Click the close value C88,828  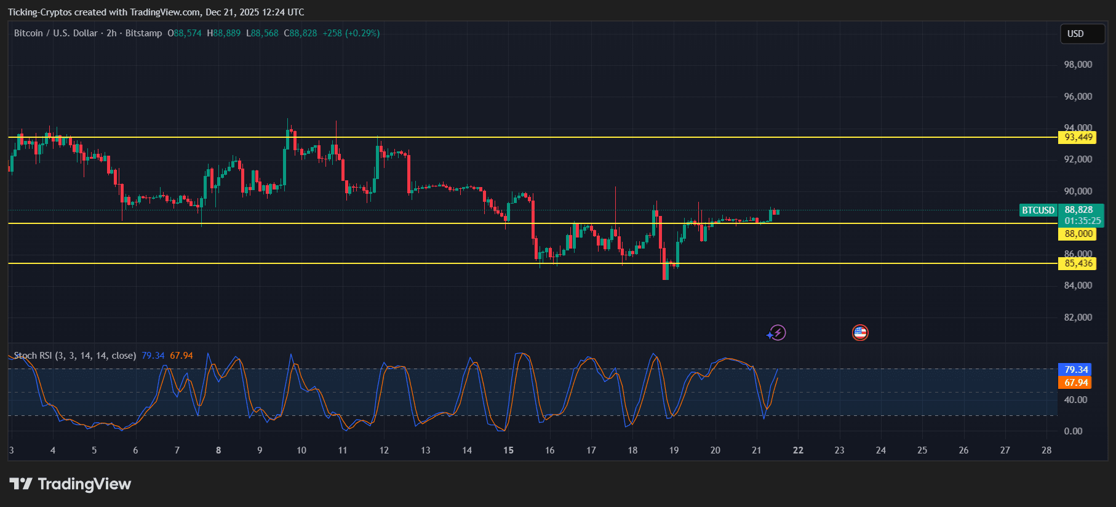(x=300, y=33)
